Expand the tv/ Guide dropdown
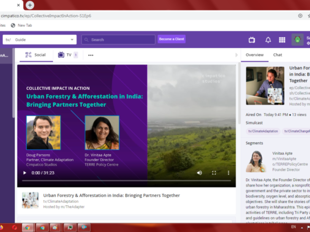The height and width of the screenshot is (232, 310). pyautogui.click(x=72, y=40)
